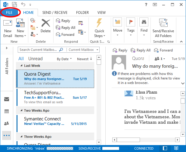186x152 pixels.
Task: Click Send/Receive All Folders icon
Action: coord(163,23)
